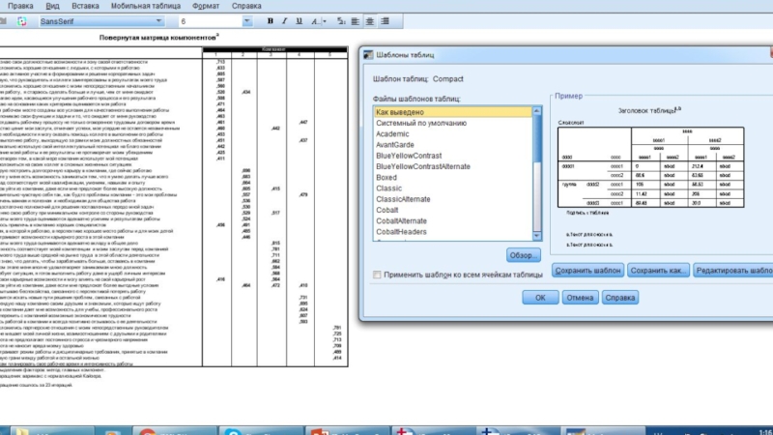Image resolution: width=773 pixels, height=435 pixels.
Task: Open the font color picker
Action: pyautogui.click(x=316, y=20)
